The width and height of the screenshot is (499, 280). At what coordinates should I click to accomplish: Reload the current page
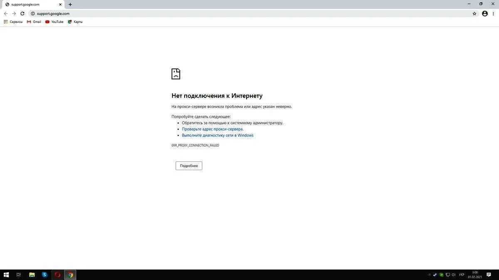(x=22, y=13)
